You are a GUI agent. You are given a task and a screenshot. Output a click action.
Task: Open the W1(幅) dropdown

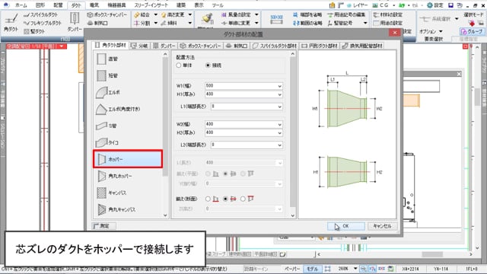tap(279, 86)
